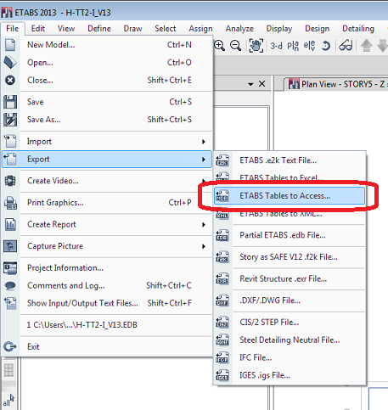Open the Design menu
This screenshot has height=410, width=388.
[x=318, y=29]
